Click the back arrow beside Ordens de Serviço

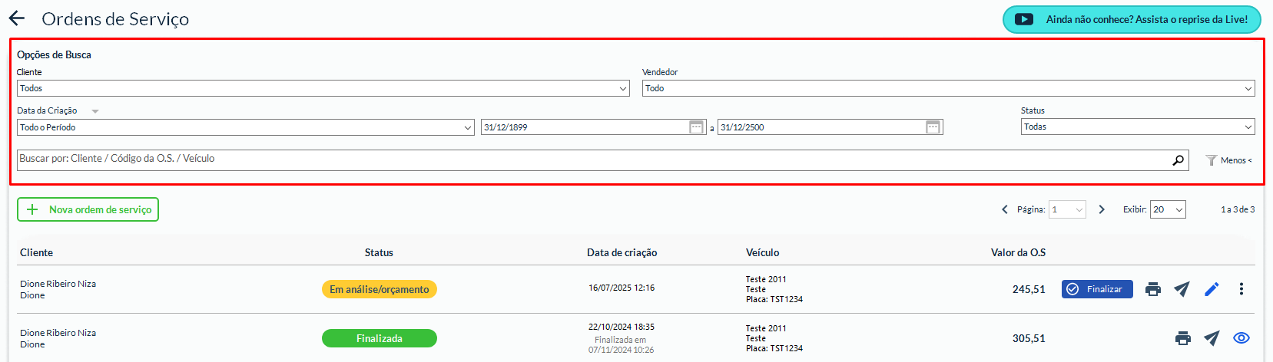coord(17,18)
